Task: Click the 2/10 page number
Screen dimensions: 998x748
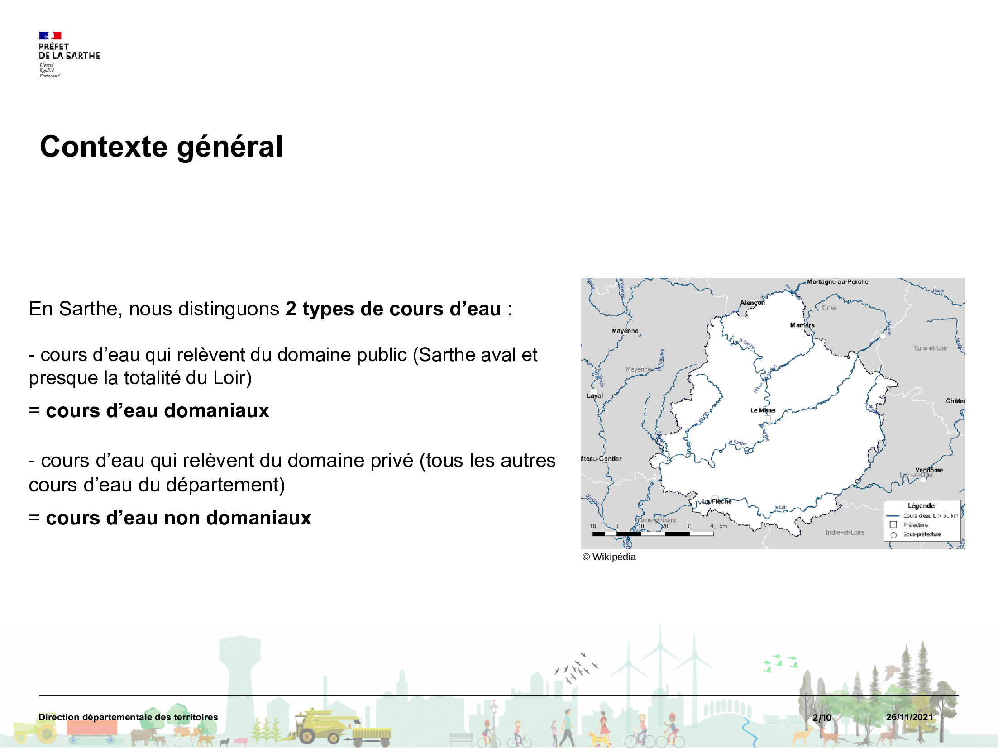Action: tap(822, 717)
